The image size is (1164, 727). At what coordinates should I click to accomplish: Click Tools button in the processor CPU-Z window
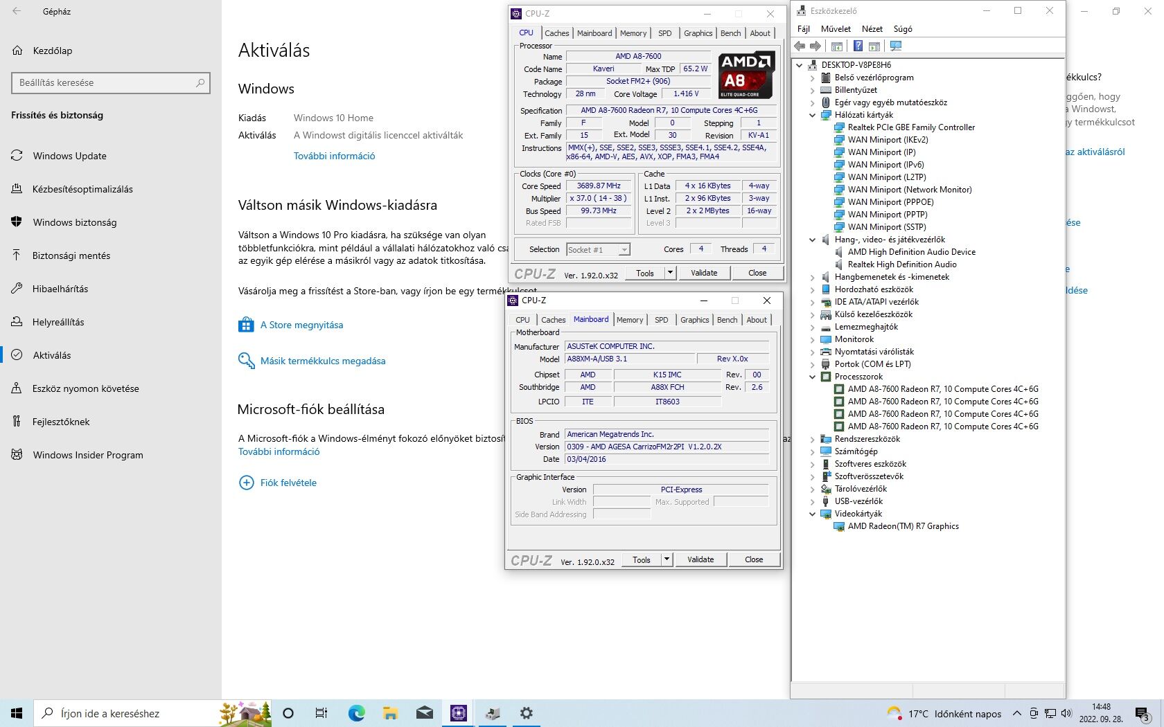pos(645,273)
